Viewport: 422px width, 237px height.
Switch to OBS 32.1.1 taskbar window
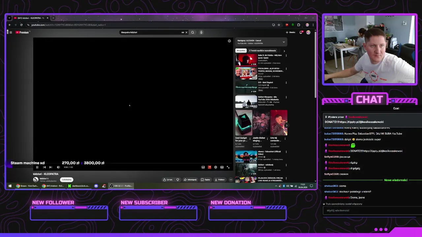click(121, 186)
